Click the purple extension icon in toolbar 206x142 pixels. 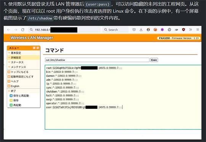[162, 30]
